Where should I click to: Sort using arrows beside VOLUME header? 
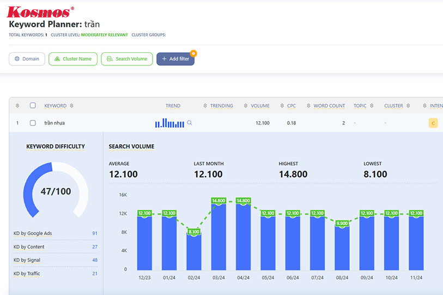pyautogui.click(x=246, y=106)
